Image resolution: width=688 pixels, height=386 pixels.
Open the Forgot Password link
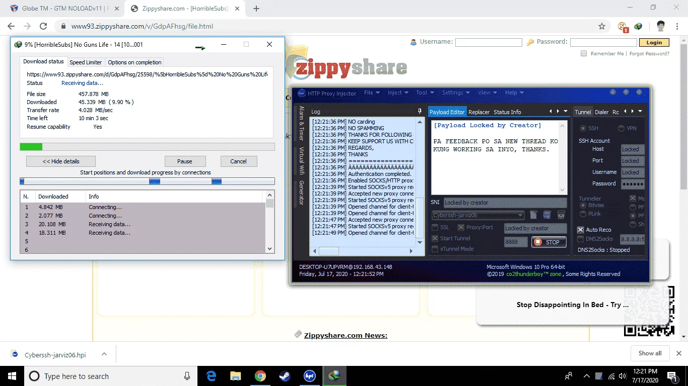tap(650, 53)
